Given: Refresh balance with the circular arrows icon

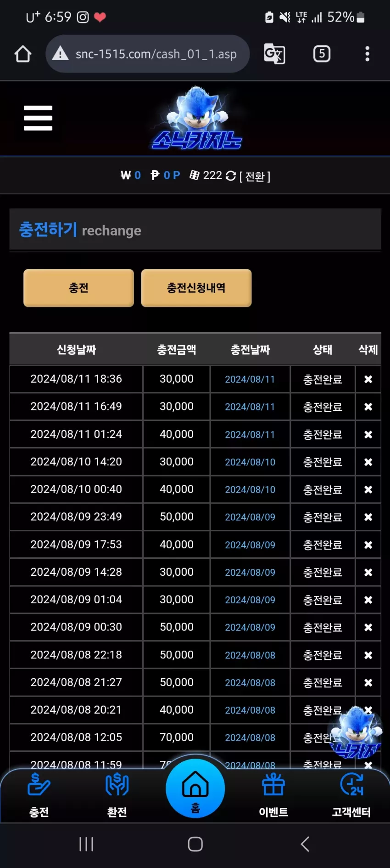Looking at the screenshot, I should (x=231, y=176).
